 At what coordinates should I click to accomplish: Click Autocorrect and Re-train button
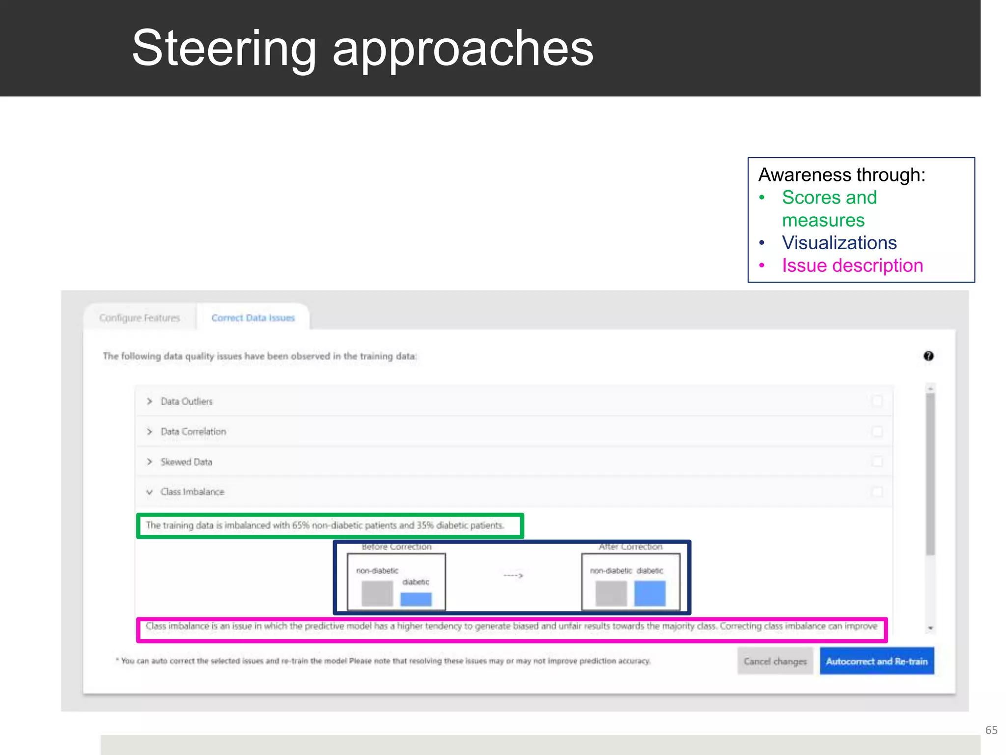(877, 661)
